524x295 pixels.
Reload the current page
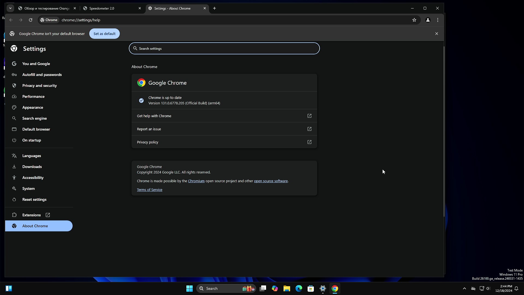pos(31,20)
